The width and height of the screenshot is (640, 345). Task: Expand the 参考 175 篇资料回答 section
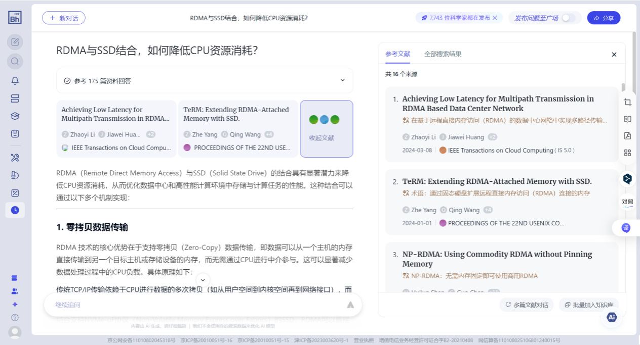tap(342, 80)
